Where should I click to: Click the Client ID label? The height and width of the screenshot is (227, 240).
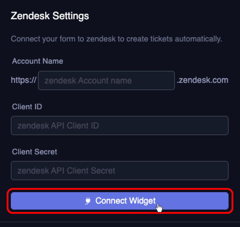point(27,107)
